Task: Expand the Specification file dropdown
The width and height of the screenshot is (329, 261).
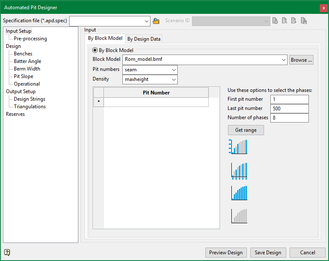Action: tap(146, 21)
